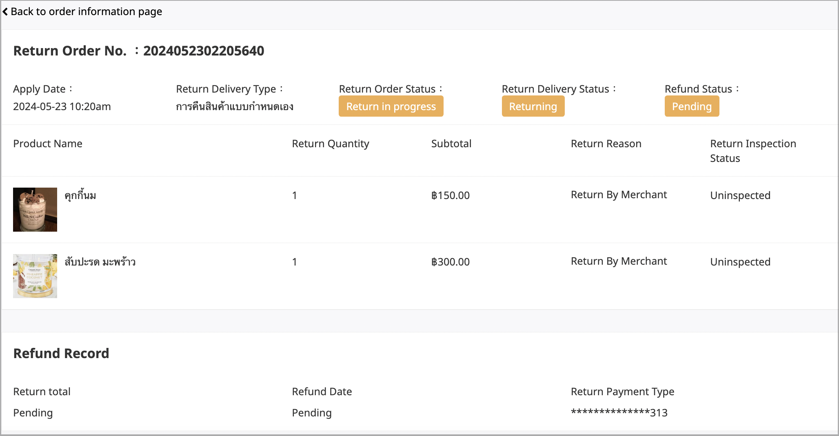Select the สับปะรด มะพร้าว product name

point(100,262)
